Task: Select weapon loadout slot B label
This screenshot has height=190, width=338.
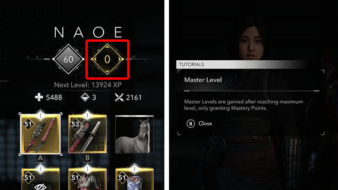Action: (x=87, y=158)
